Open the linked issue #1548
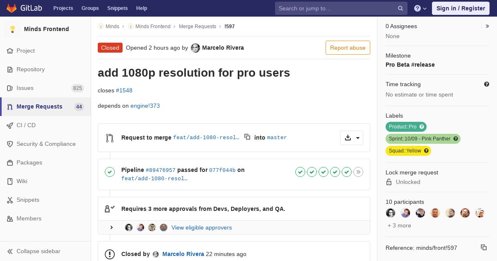This screenshot has height=261, width=497. coord(124,90)
